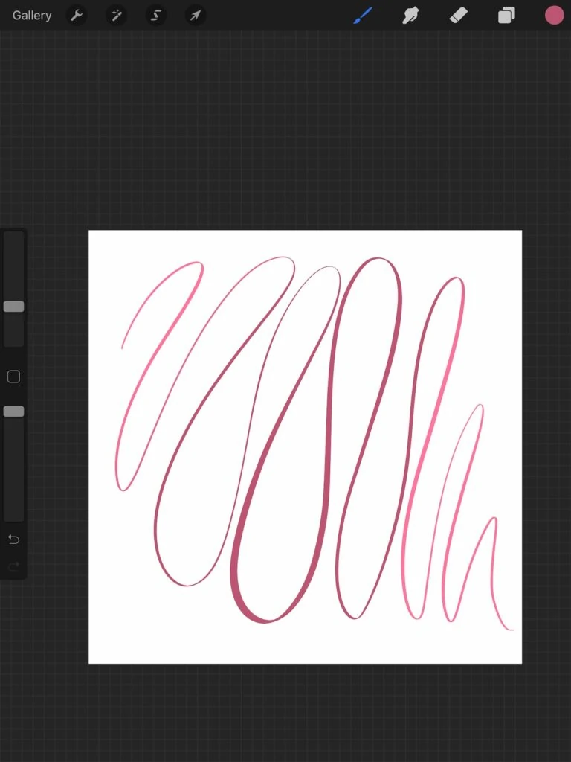Redo the last undone action
571x762 pixels.
tap(13, 566)
